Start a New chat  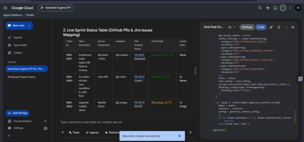(16, 25)
